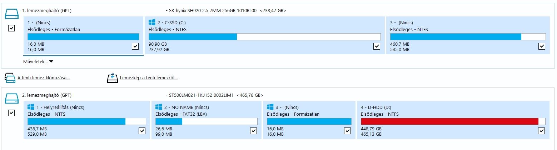Click Windows logo on Helyreállítás partition
557x150 pixels.
tap(31, 107)
